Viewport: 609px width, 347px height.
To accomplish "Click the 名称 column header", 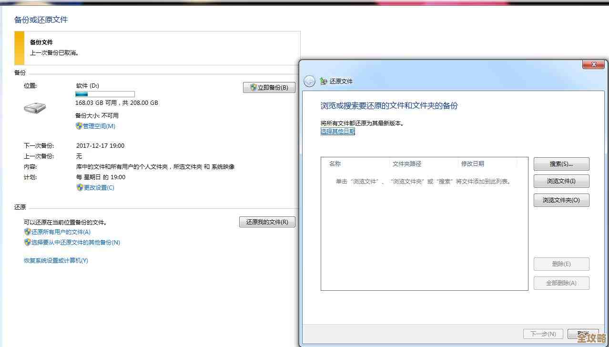I will (x=335, y=163).
